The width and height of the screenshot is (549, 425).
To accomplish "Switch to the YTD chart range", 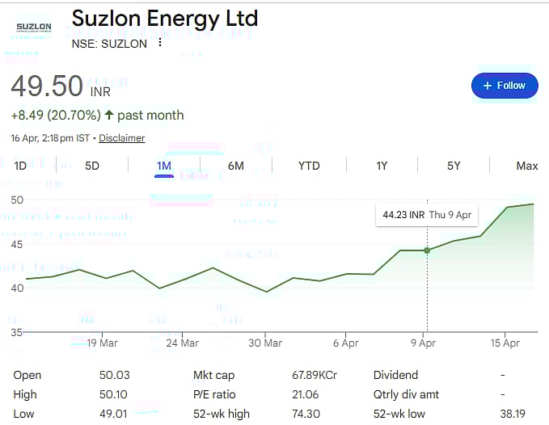I will tap(309, 166).
